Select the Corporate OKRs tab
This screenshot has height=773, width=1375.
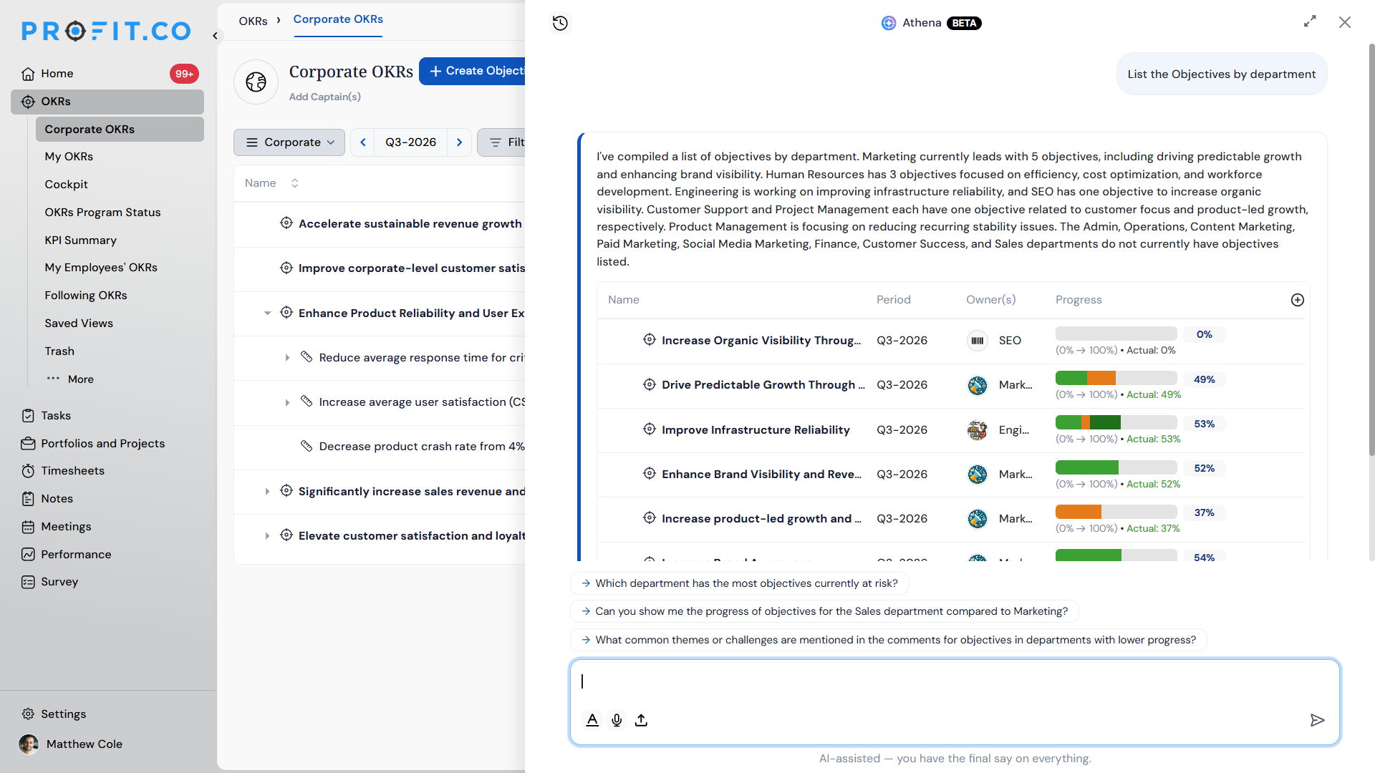pos(338,19)
